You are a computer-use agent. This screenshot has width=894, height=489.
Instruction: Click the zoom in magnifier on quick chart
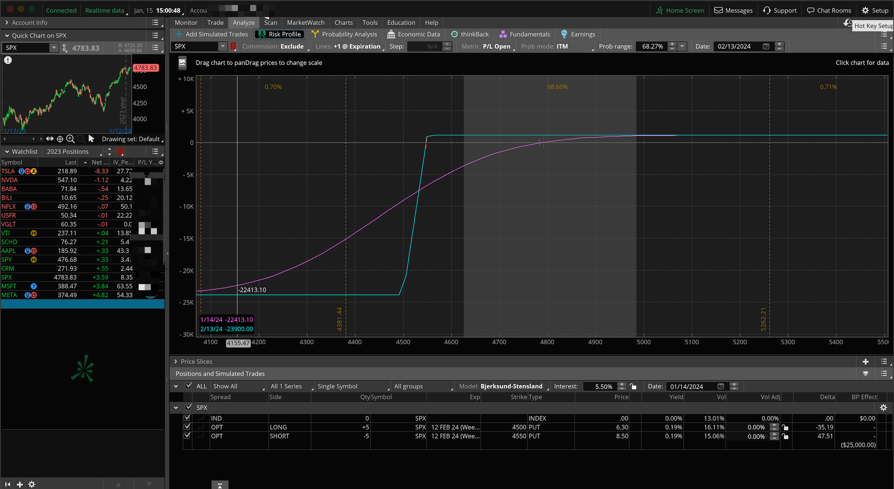(x=70, y=139)
